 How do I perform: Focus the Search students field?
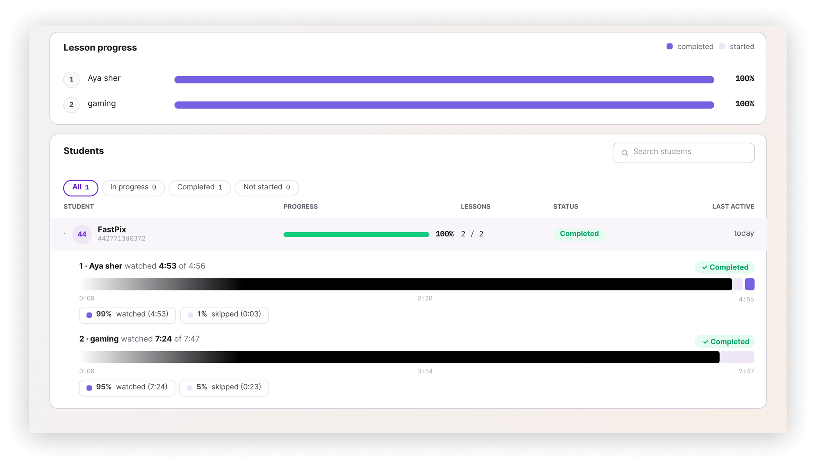(683, 152)
